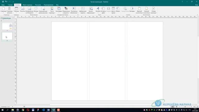The image size is (199, 112).
Task: Open Бизнес-информация menu
Action: tap(91, 10)
